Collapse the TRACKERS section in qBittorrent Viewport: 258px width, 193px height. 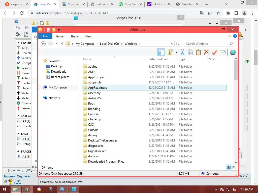coord(18,151)
